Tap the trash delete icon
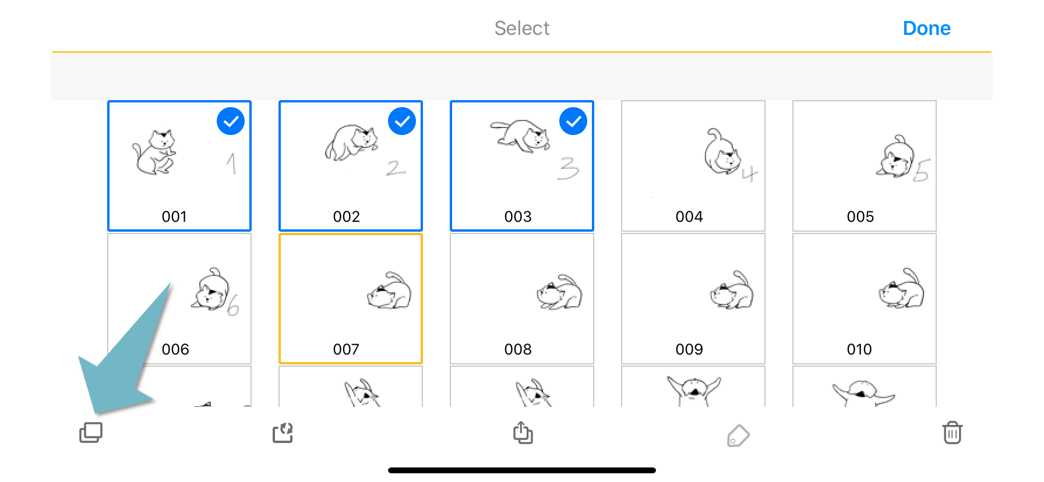1044x482 pixels. point(953,433)
